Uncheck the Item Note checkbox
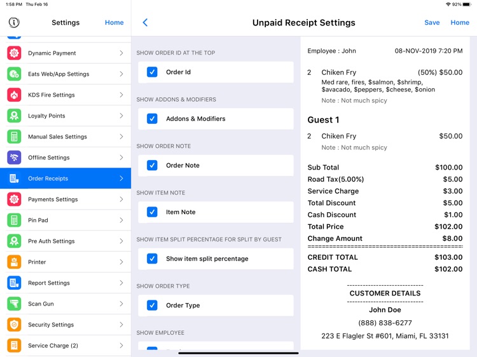 coord(152,212)
